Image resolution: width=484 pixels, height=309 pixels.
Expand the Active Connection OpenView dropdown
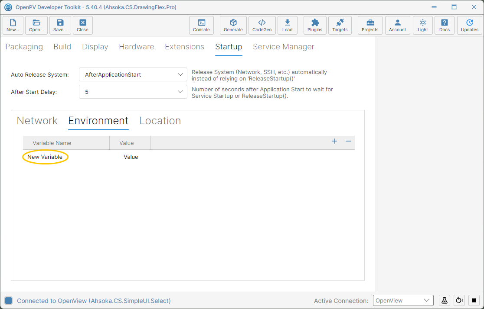pos(403,300)
